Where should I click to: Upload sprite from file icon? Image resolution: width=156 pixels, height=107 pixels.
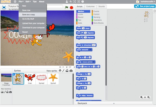coord(67,71)
